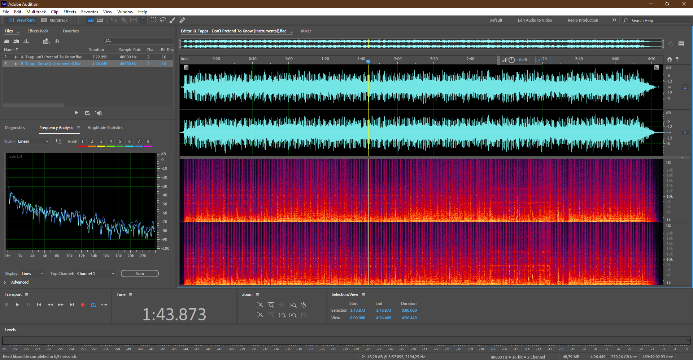Expand the Advanced section
Viewport: 693px width, 360px height.
pos(5,282)
